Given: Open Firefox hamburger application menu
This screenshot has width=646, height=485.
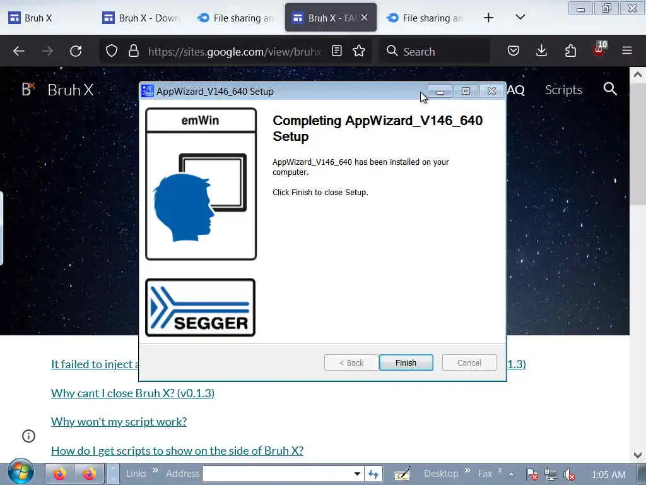Looking at the screenshot, I should [627, 51].
